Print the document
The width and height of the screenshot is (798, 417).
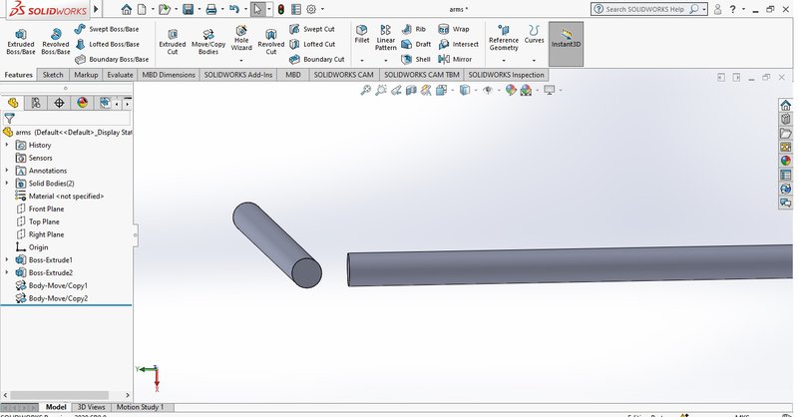(211, 9)
